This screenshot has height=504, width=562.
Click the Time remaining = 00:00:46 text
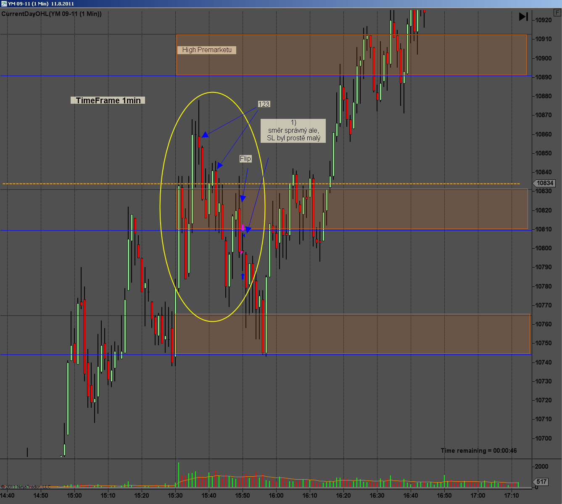tap(479, 451)
